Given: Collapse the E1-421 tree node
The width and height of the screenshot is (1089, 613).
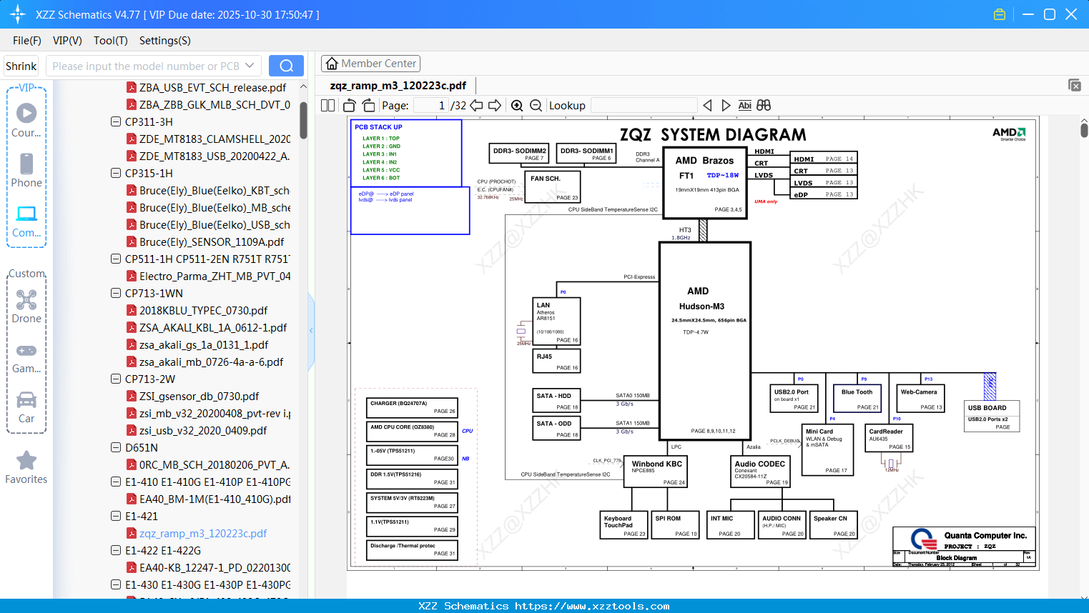Looking at the screenshot, I should click(116, 516).
